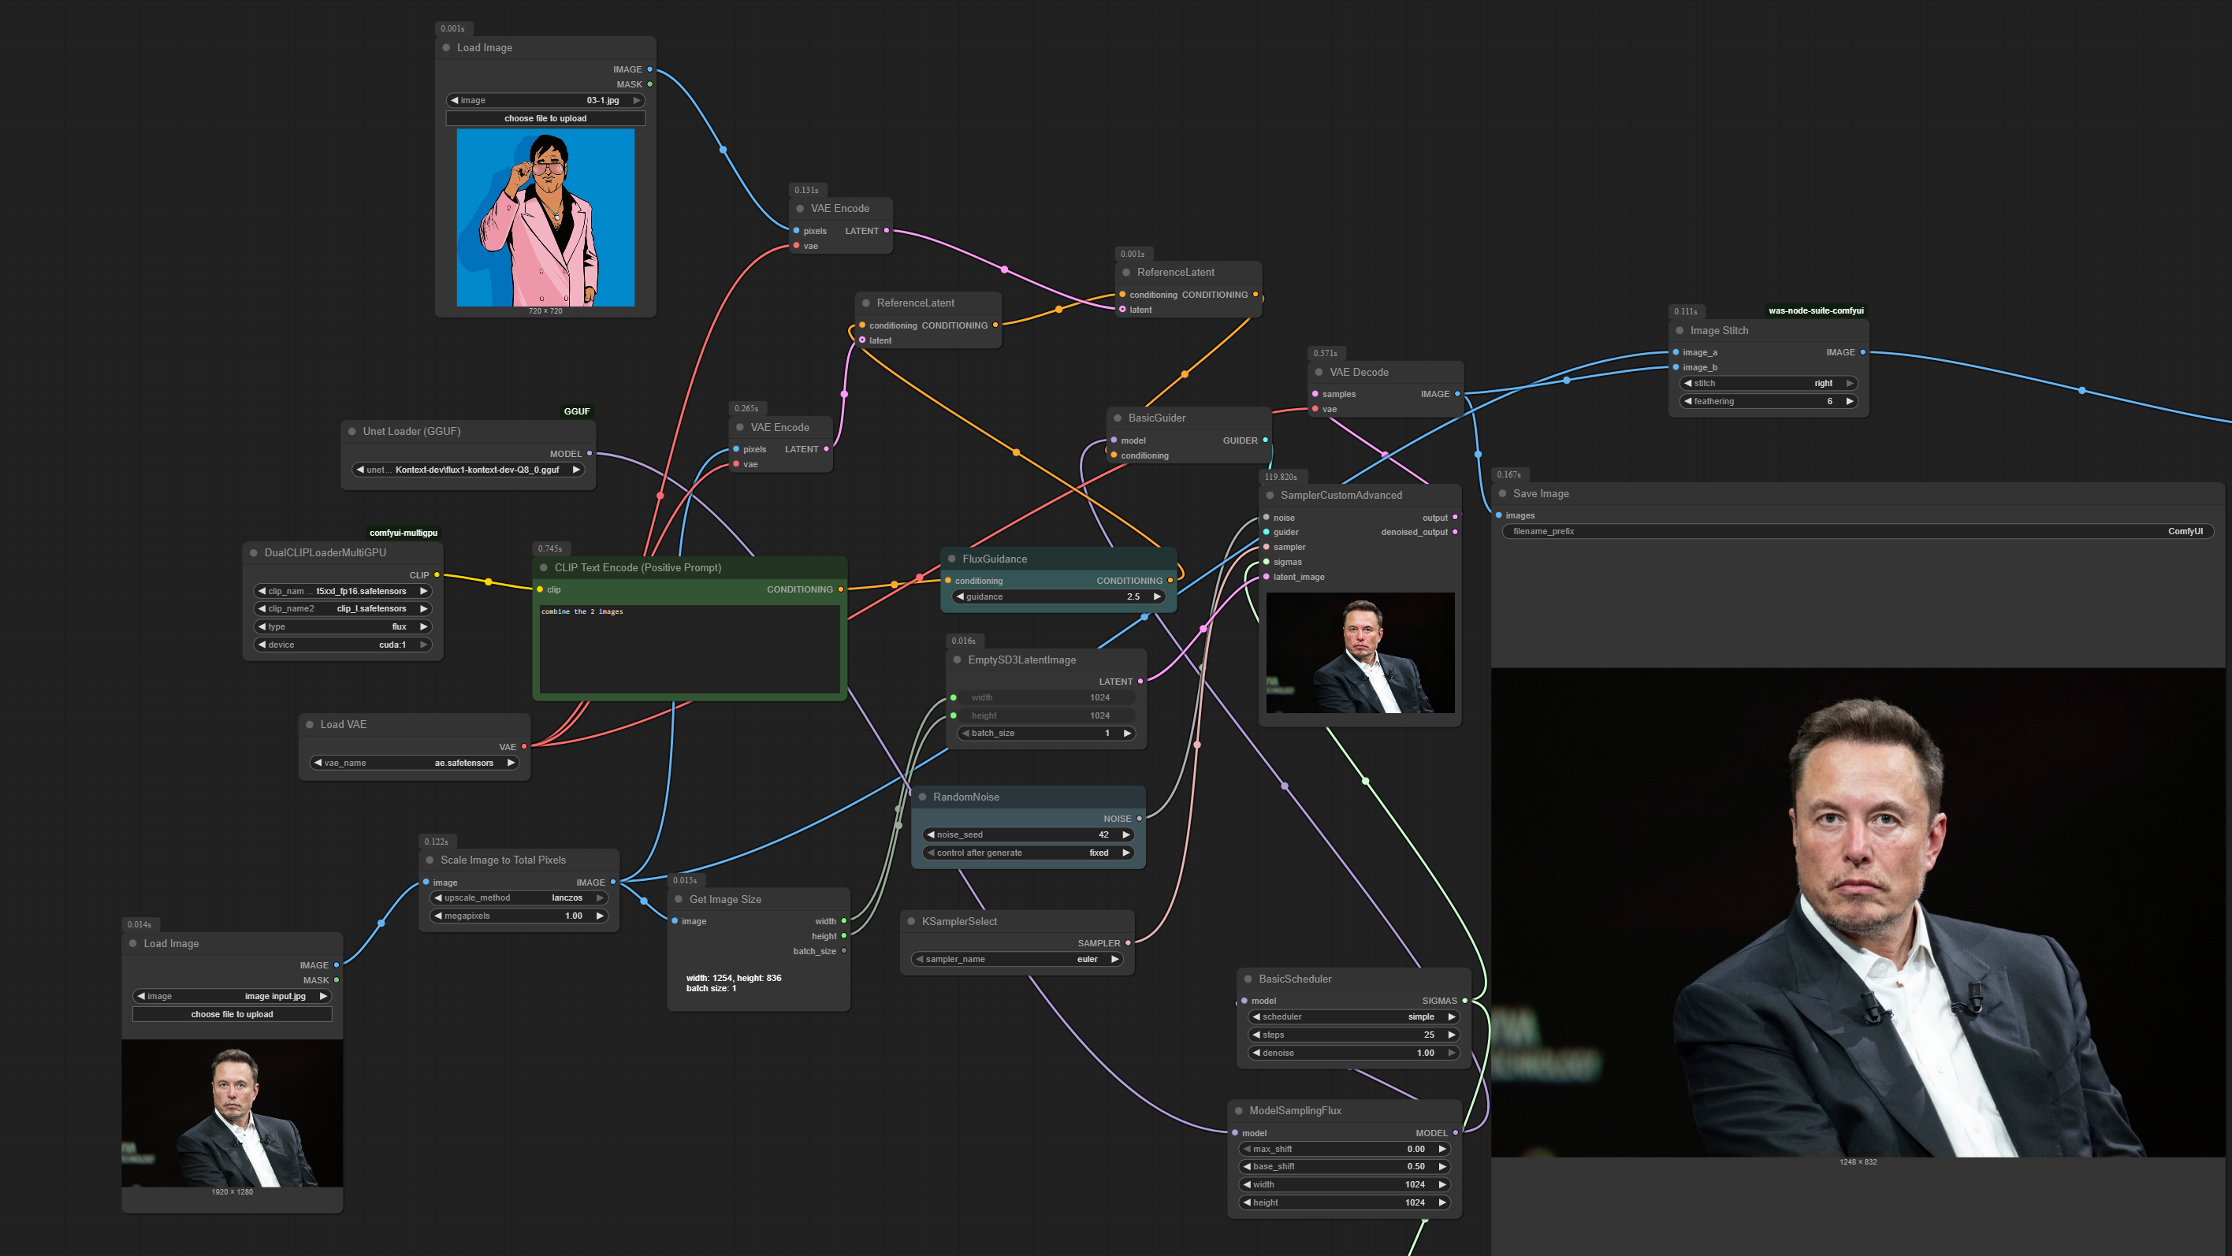Click the SAMPLER output socket on KSamplerSelect
2232x1256 pixels.
point(1128,943)
